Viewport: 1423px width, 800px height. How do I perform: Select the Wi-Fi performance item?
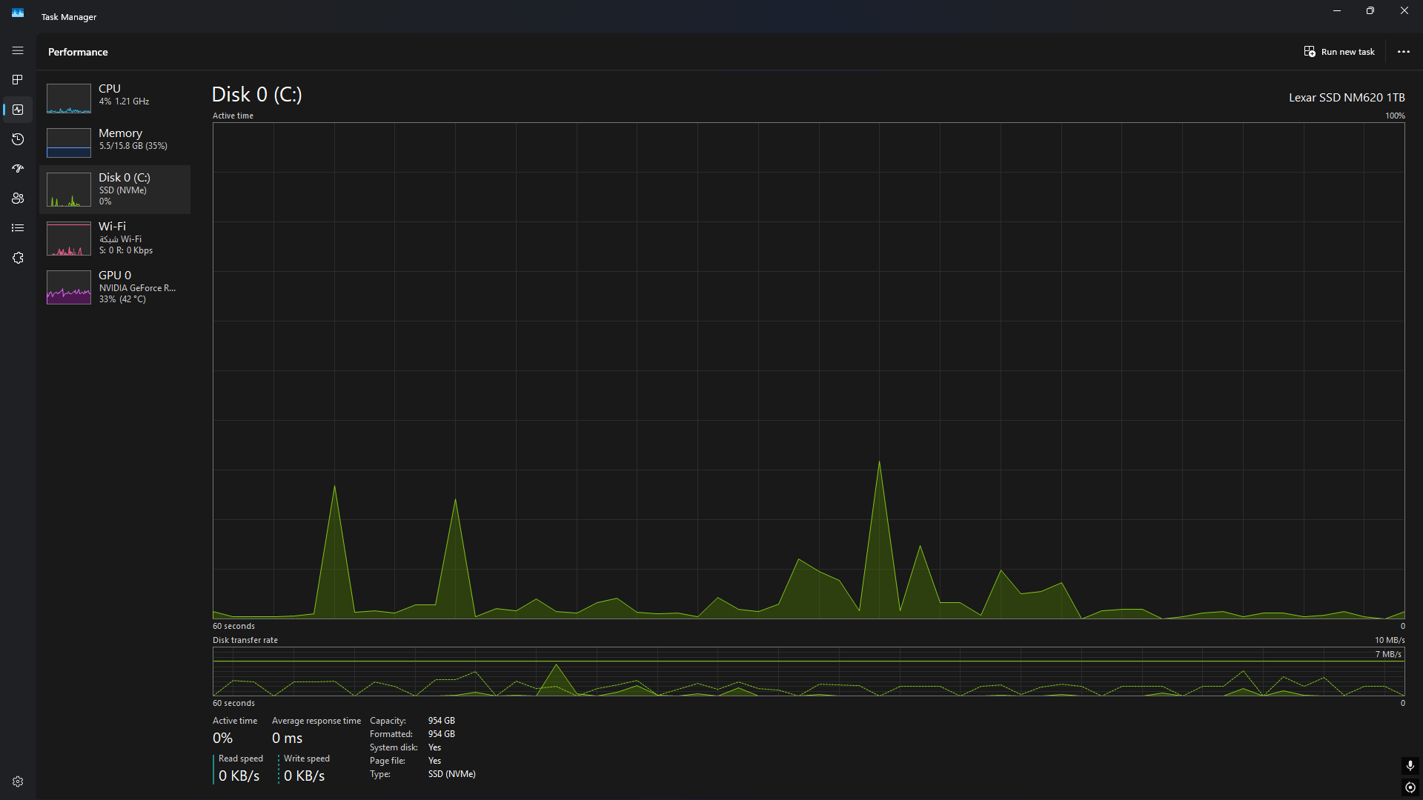pyautogui.click(x=115, y=239)
